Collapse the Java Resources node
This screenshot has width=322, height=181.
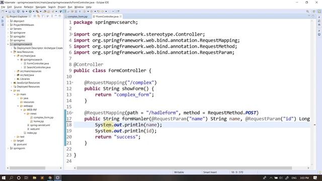click(x=12, y=52)
